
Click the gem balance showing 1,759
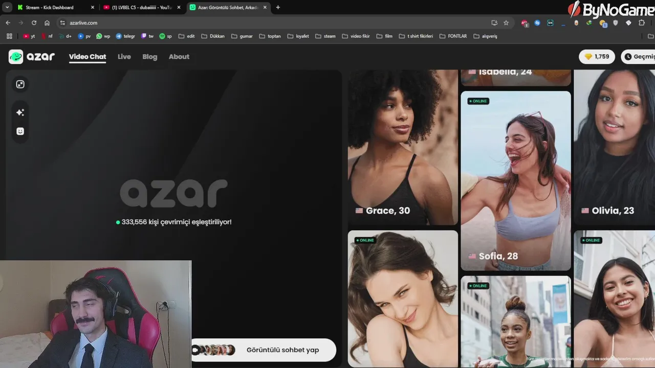(x=597, y=57)
